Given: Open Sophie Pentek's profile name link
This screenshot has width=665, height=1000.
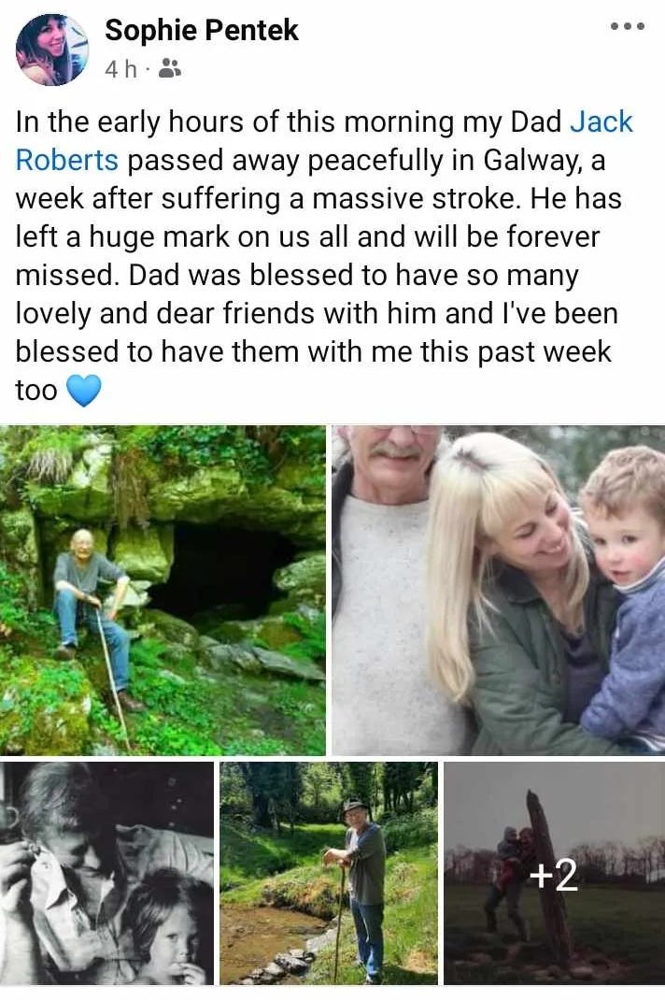Looking at the screenshot, I should pos(202,30).
